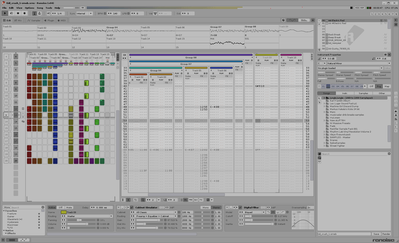Click the loop pattern playback button
This screenshot has height=243, width=399.
tap(11, 13)
